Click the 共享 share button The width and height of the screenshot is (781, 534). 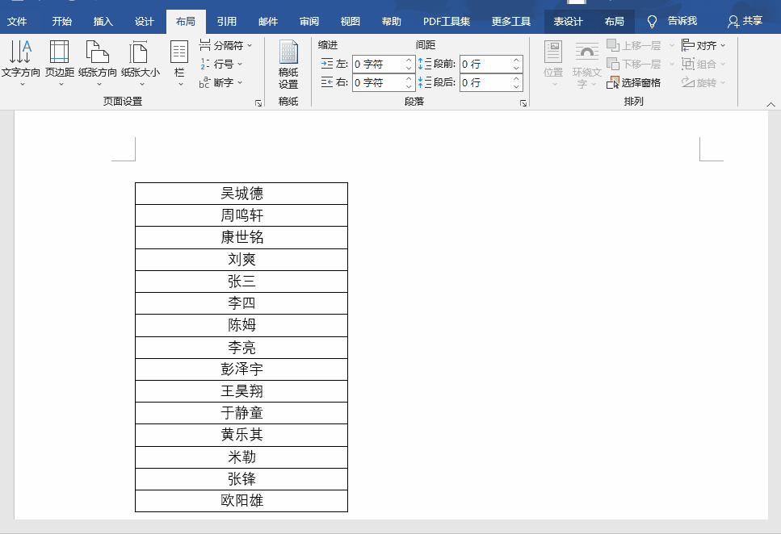[745, 22]
